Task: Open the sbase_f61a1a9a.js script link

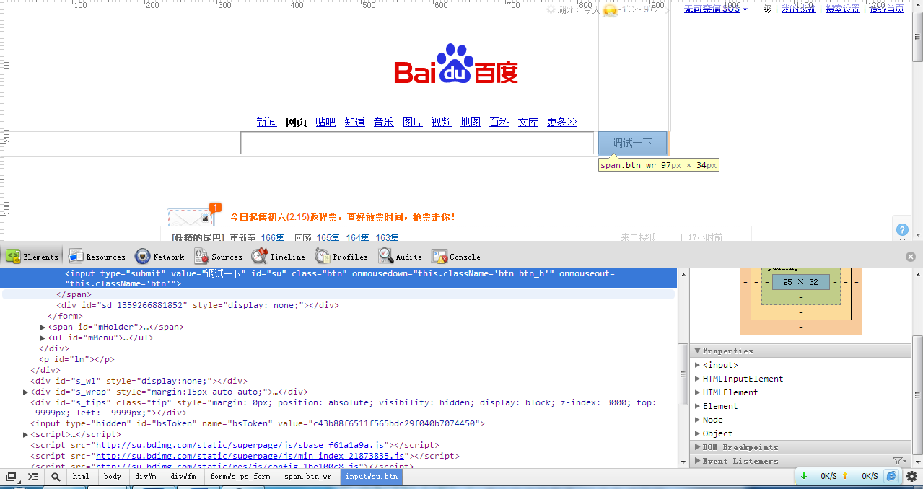Action: click(x=242, y=445)
